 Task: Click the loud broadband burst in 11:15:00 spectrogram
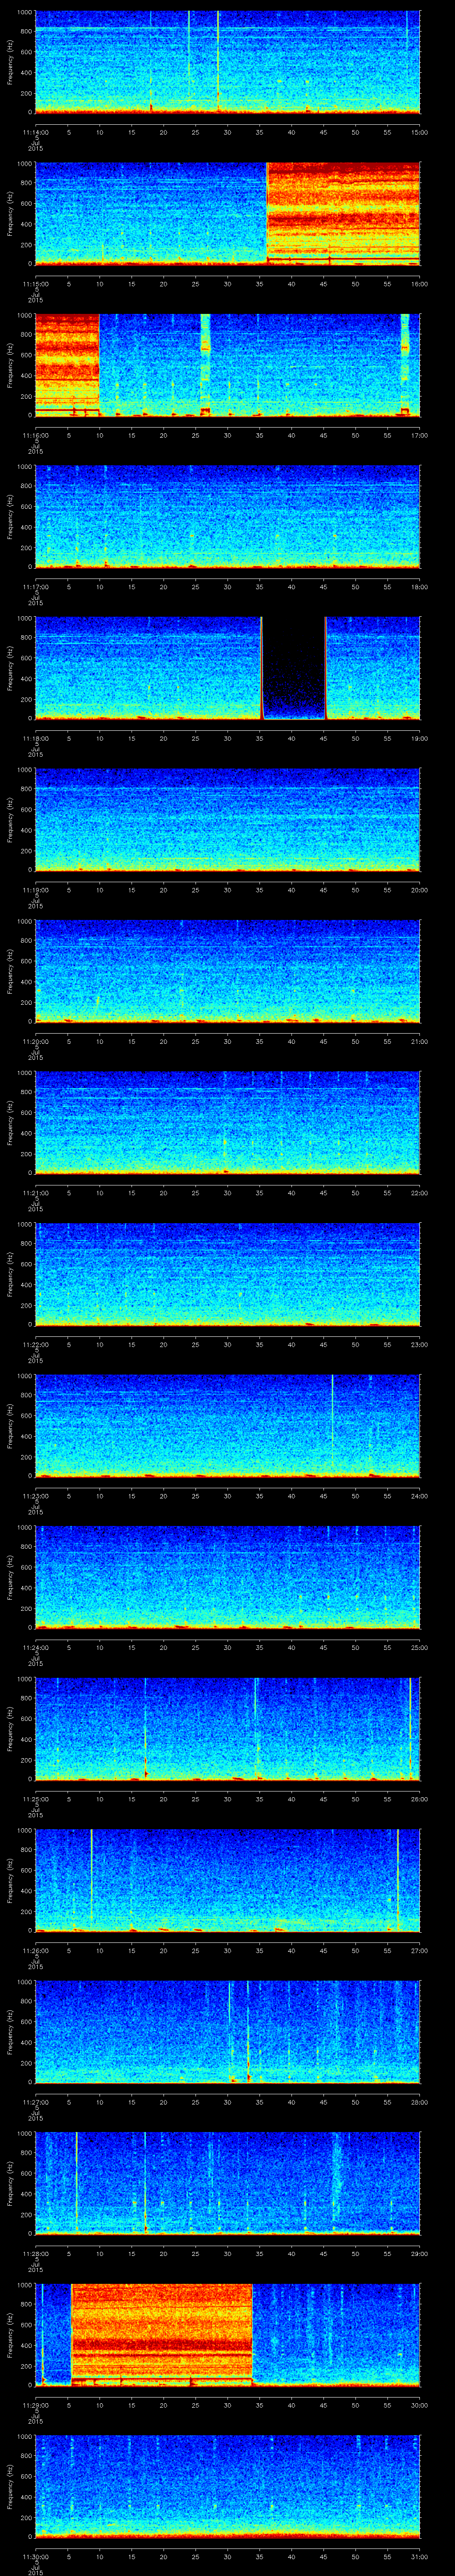[343, 213]
